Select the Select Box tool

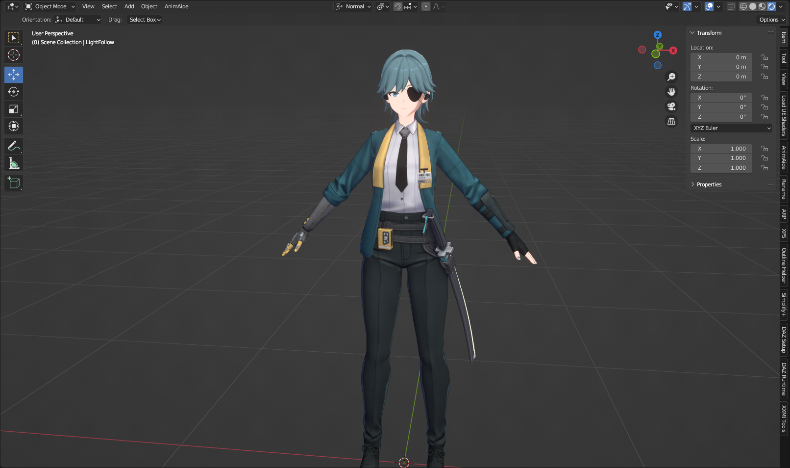point(14,38)
